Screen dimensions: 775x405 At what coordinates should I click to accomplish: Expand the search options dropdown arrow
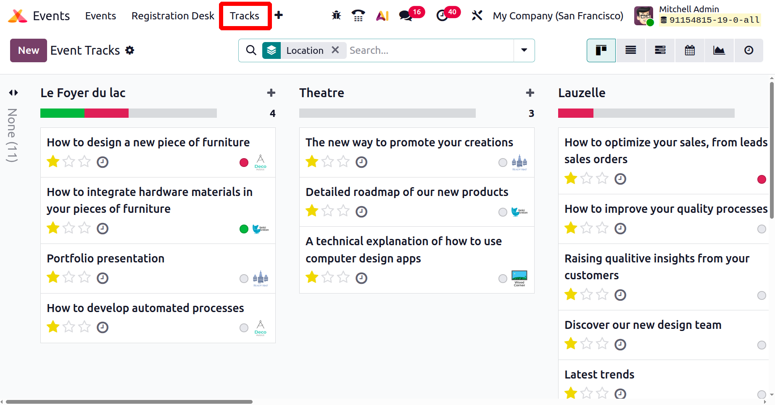point(524,50)
